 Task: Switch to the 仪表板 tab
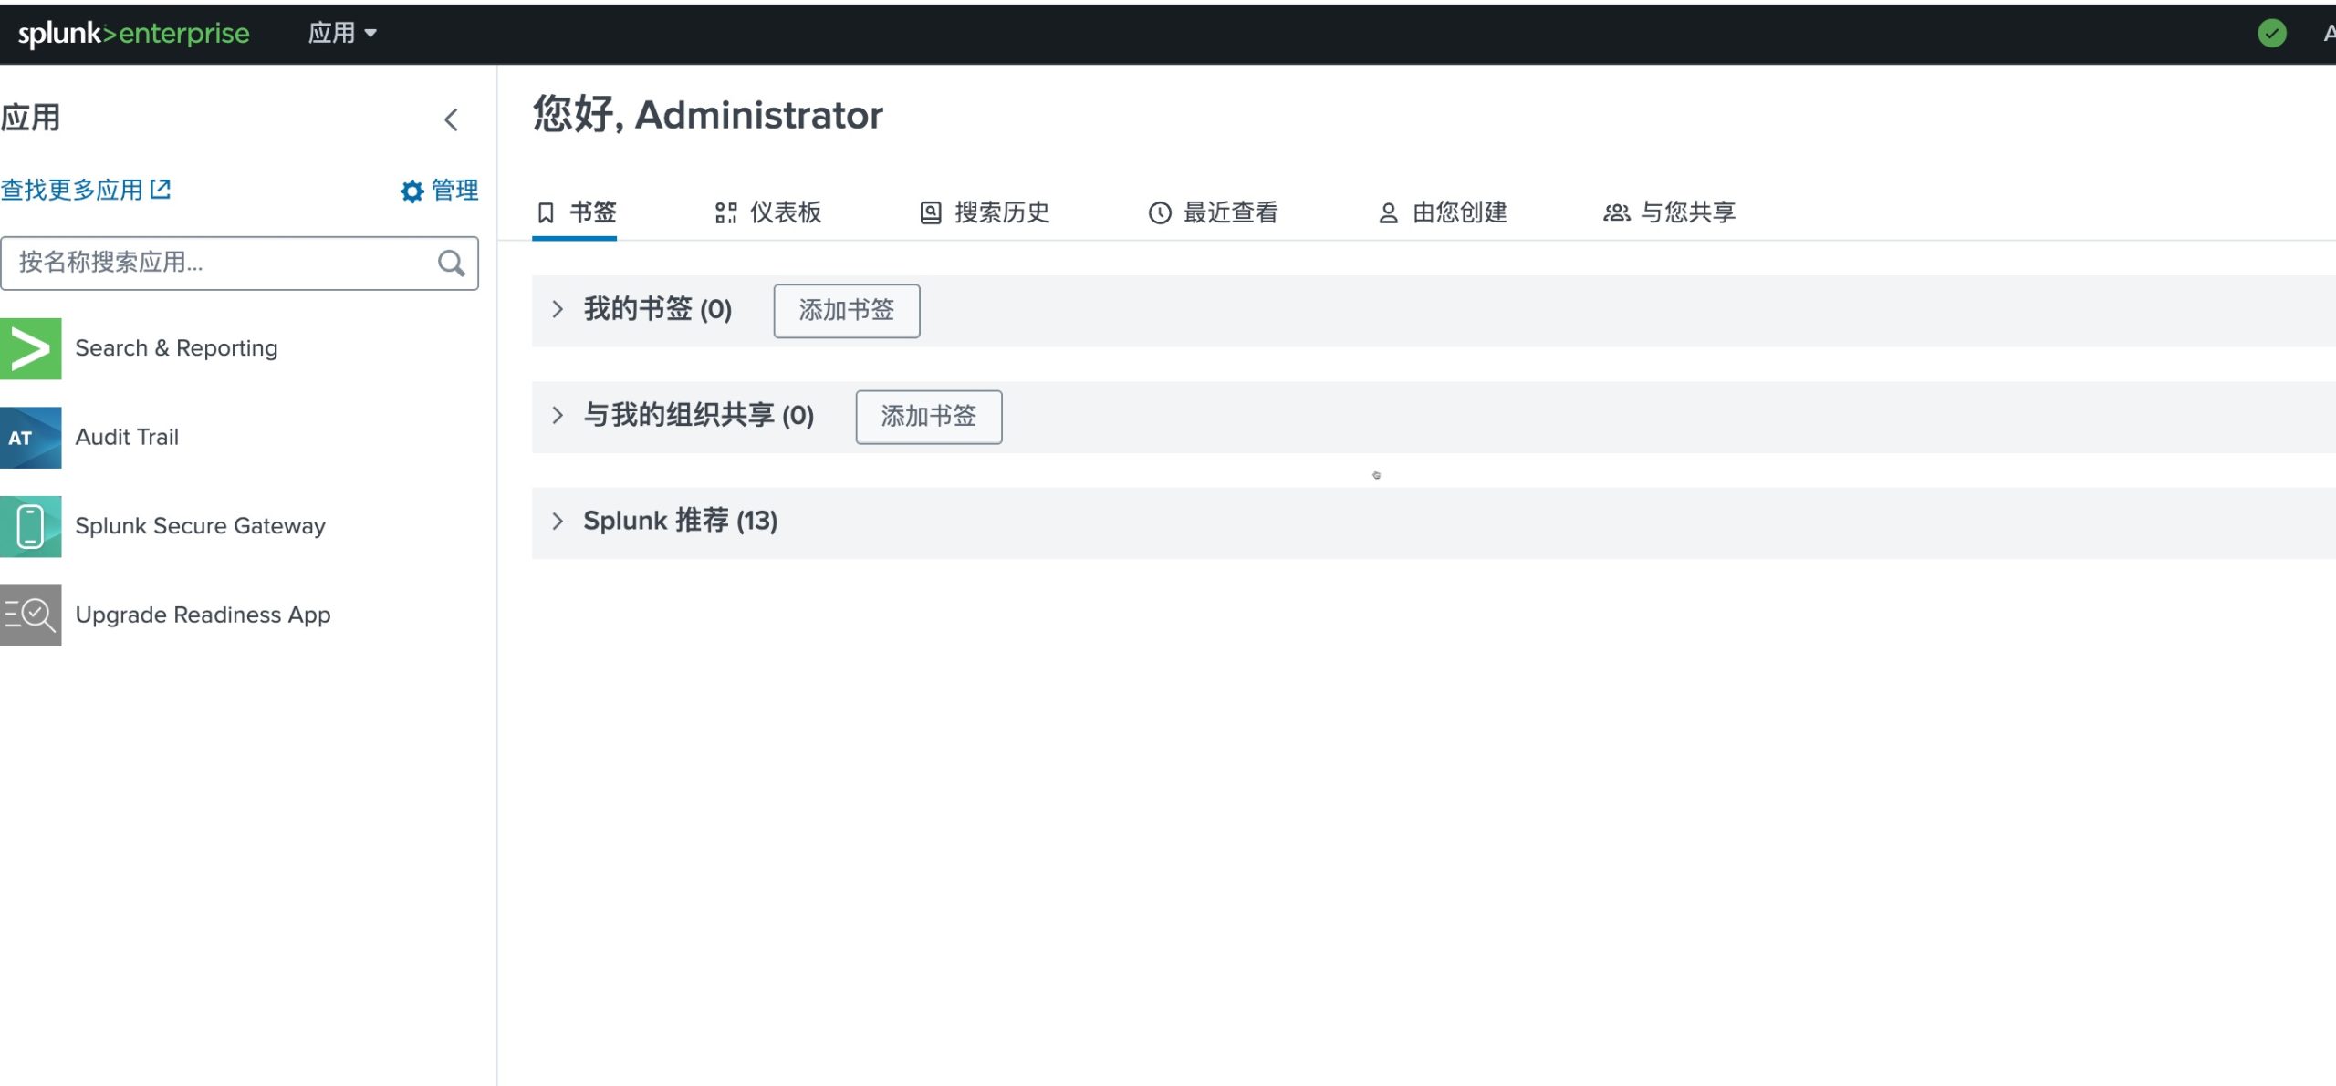click(x=768, y=212)
